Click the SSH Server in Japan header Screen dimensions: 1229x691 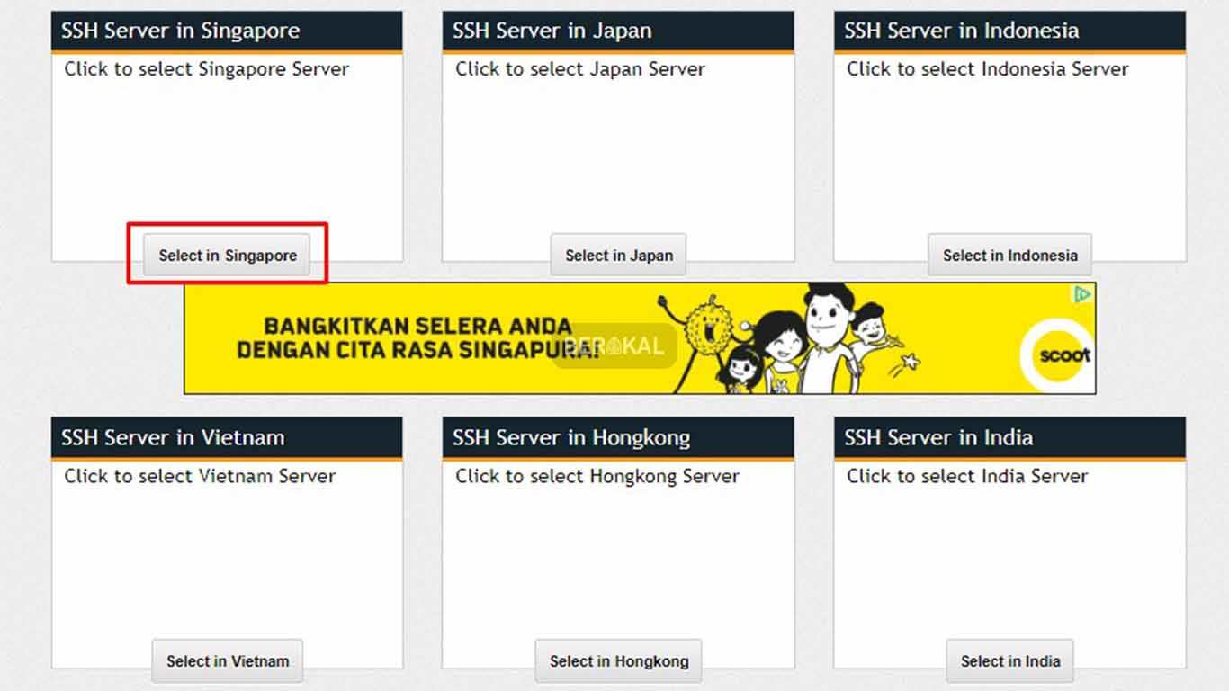tap(552, 30)
